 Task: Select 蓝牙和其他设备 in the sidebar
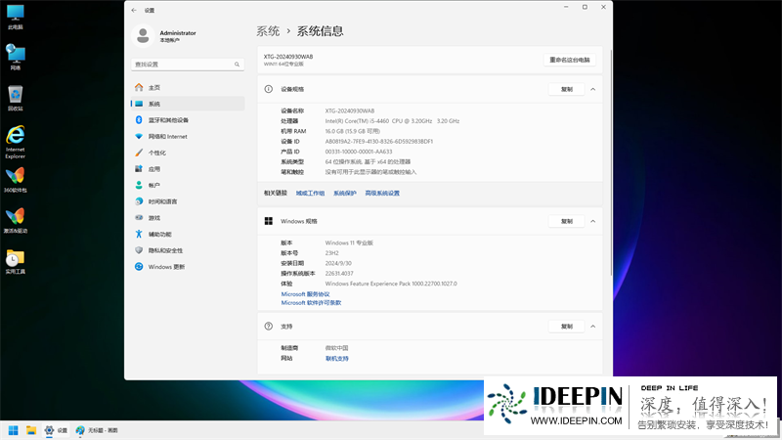click(188, 119)
